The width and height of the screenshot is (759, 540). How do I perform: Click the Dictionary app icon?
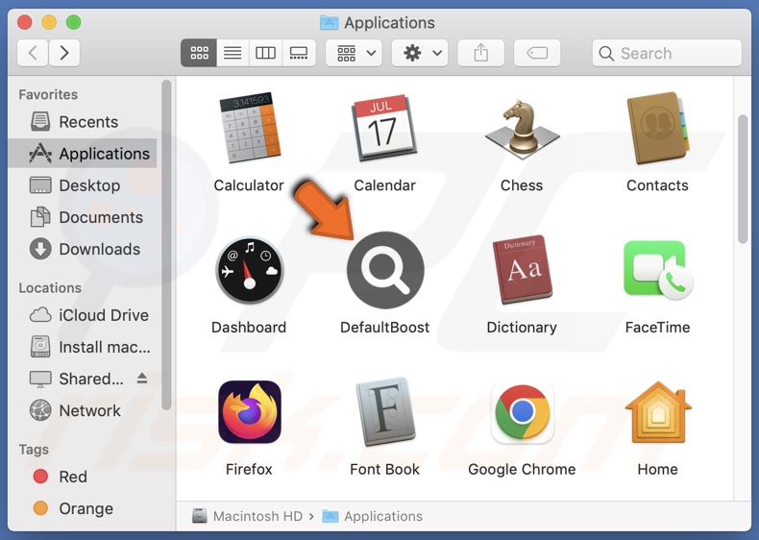click(522, 270)
